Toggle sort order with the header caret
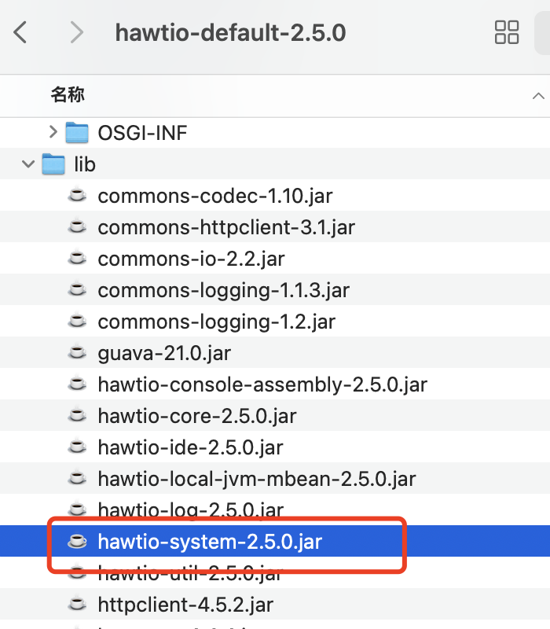550x629 pixels. [x=537, y=95]
